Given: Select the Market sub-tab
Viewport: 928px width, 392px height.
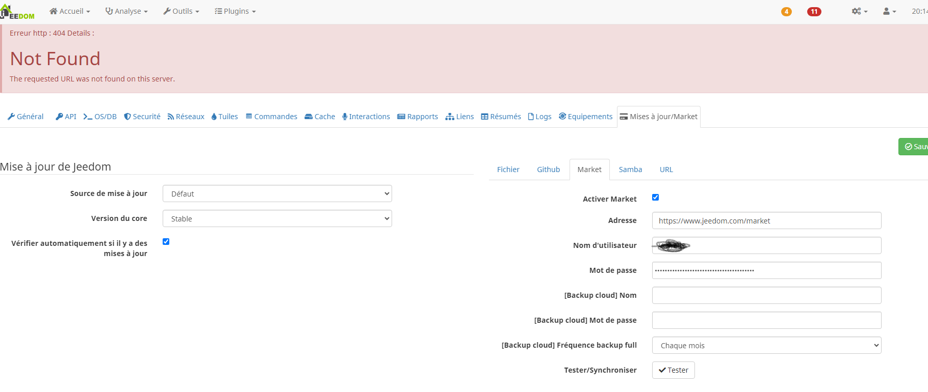Looking at the screenshot, I should [589, 170].
